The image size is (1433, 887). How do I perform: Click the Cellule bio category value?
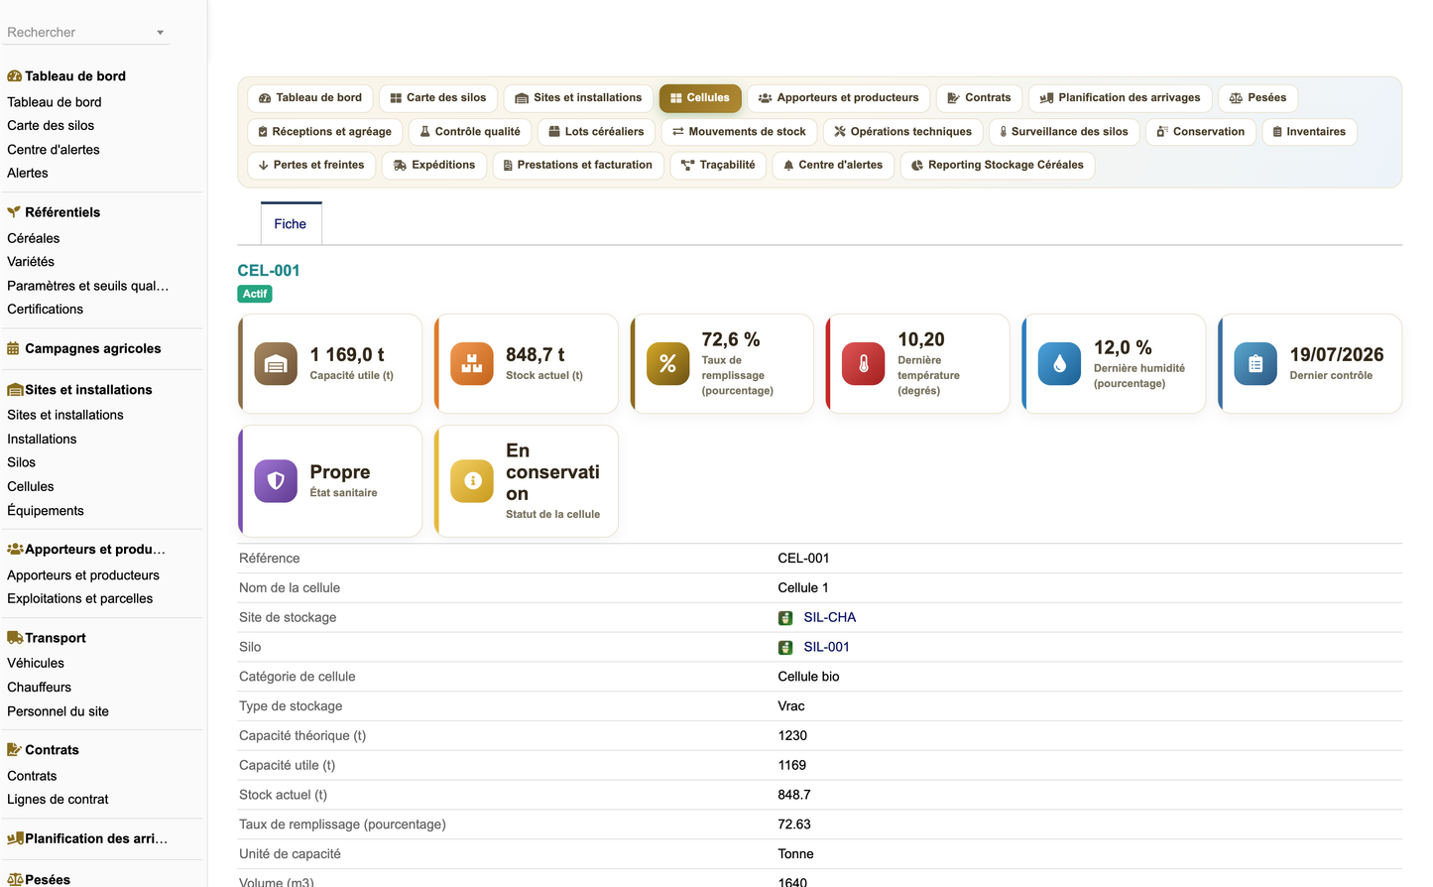808,678
